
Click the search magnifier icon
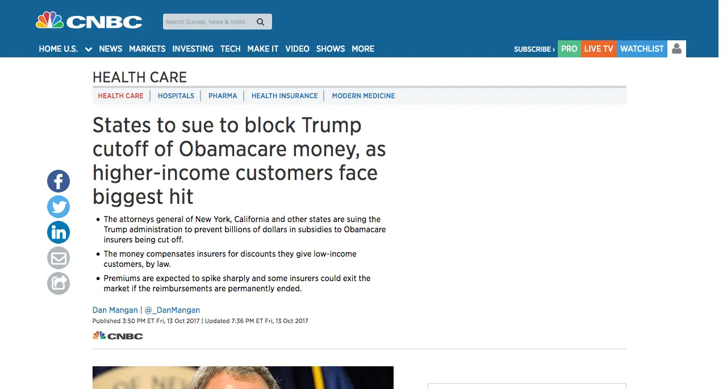[261, 22]
